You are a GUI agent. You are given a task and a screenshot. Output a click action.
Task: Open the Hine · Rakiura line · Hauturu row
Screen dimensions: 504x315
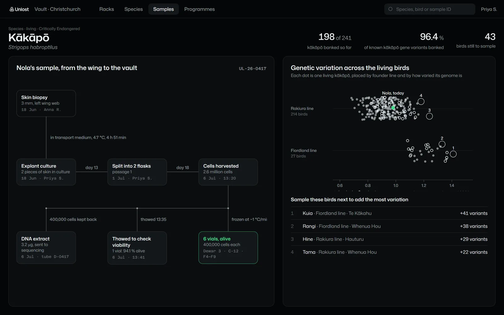tap(389, 239)
